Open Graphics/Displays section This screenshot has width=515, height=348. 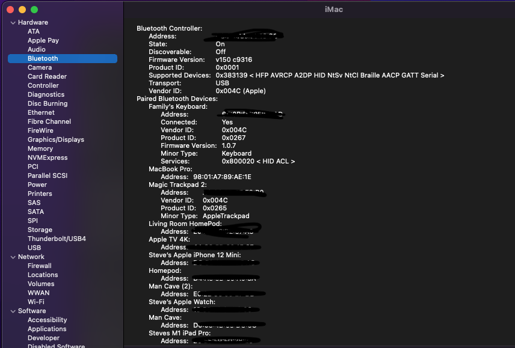56,139
